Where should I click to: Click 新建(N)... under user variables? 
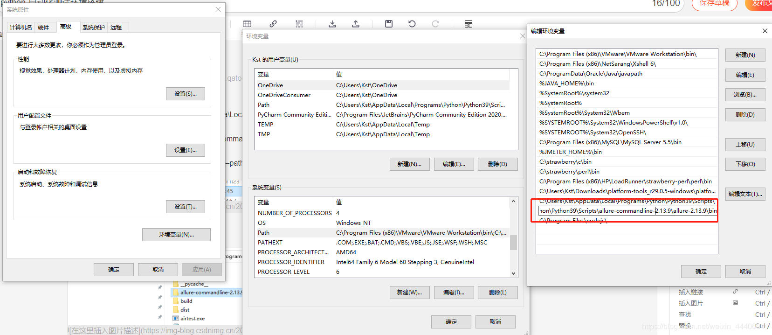(x=409, y=164)
